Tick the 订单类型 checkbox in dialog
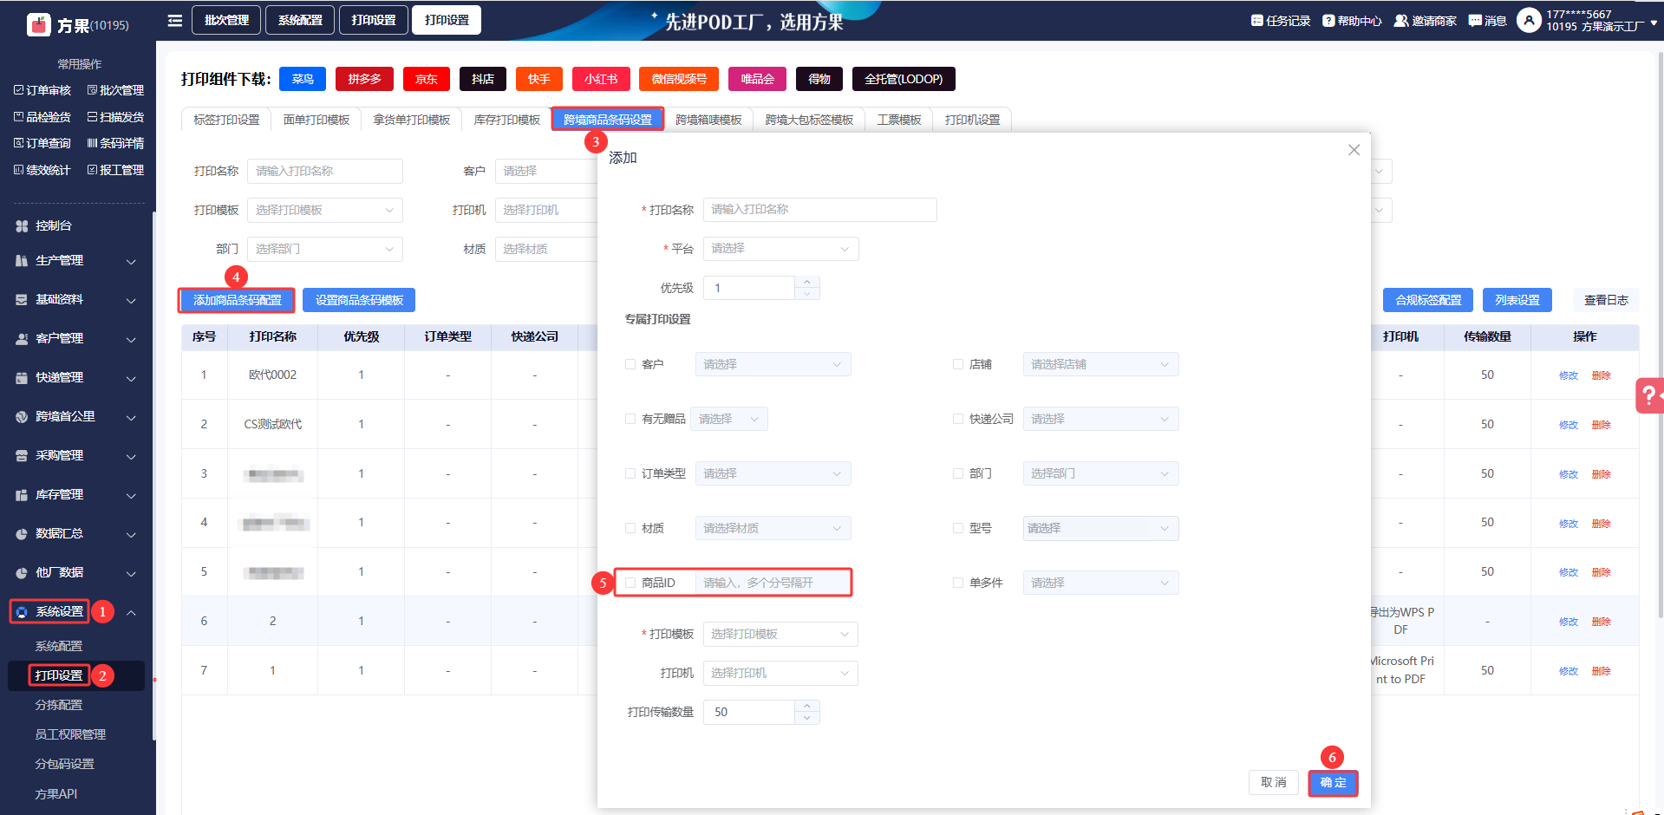 pos(630,473)
